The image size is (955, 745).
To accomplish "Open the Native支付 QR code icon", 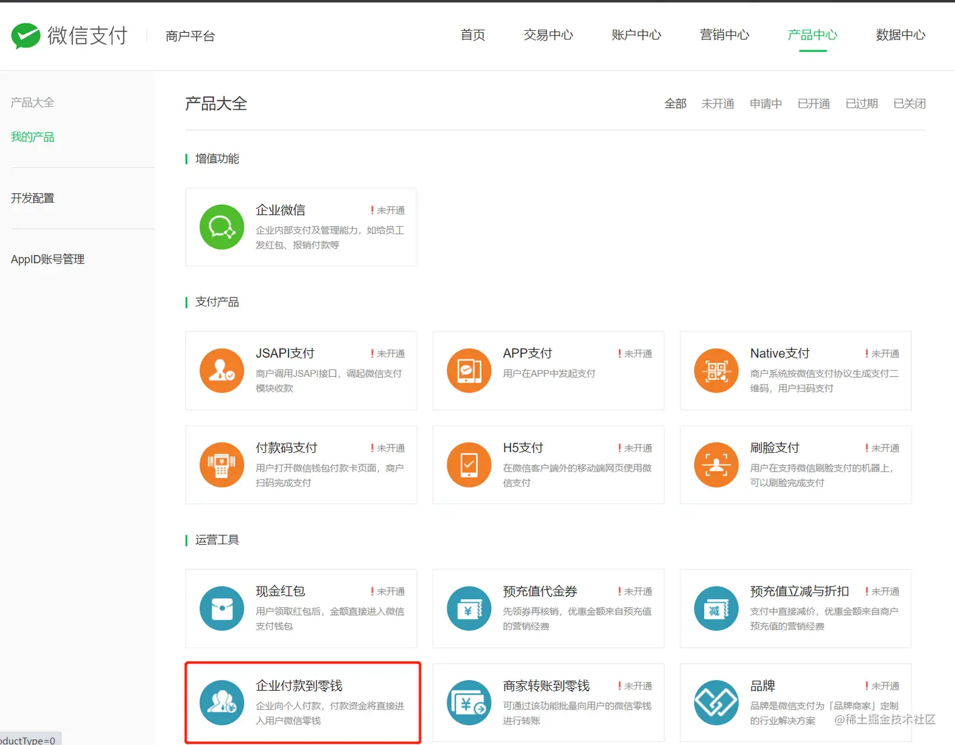I will pyautogui.click(x=716, y=371).
